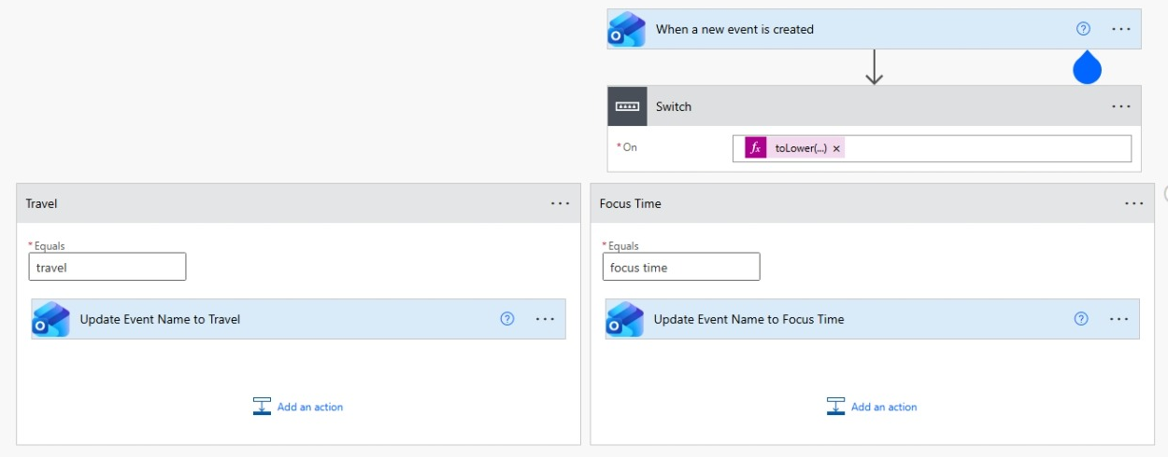Viewport: 1168px width, 457px height.
Task: Open the Focus Time case ellipsis menu
Action: (x=1133, y=203)
